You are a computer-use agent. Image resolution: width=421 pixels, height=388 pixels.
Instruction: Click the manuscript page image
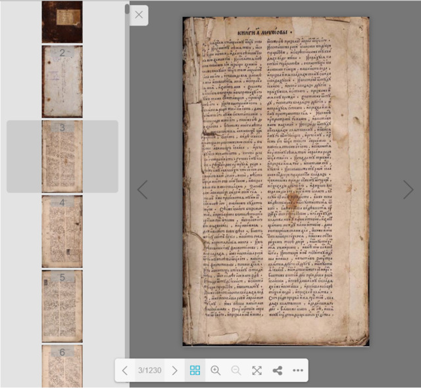(x=276, y=181)
